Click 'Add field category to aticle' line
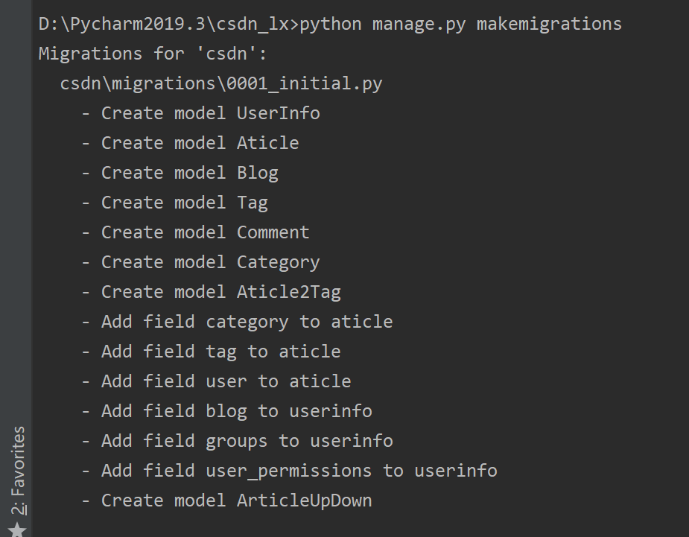This screenshot has height=537, width=689. click(x=237, y=322)
